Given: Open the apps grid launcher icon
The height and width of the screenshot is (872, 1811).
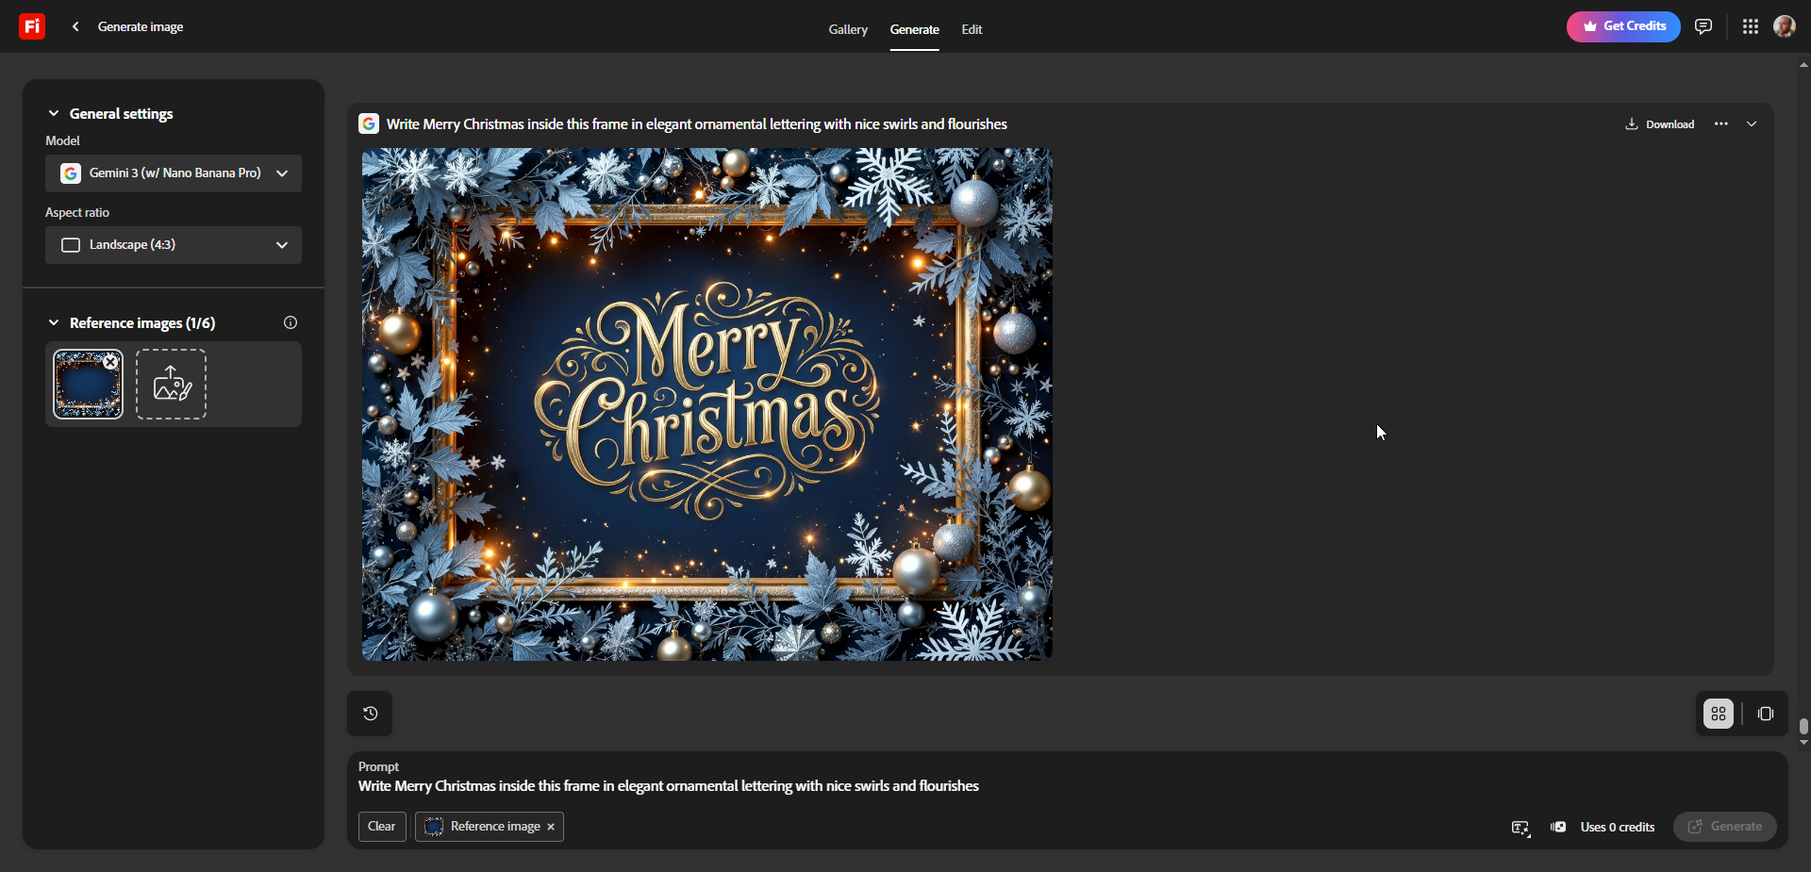Looking at the screenshot, I should (x=1750, y=26).
